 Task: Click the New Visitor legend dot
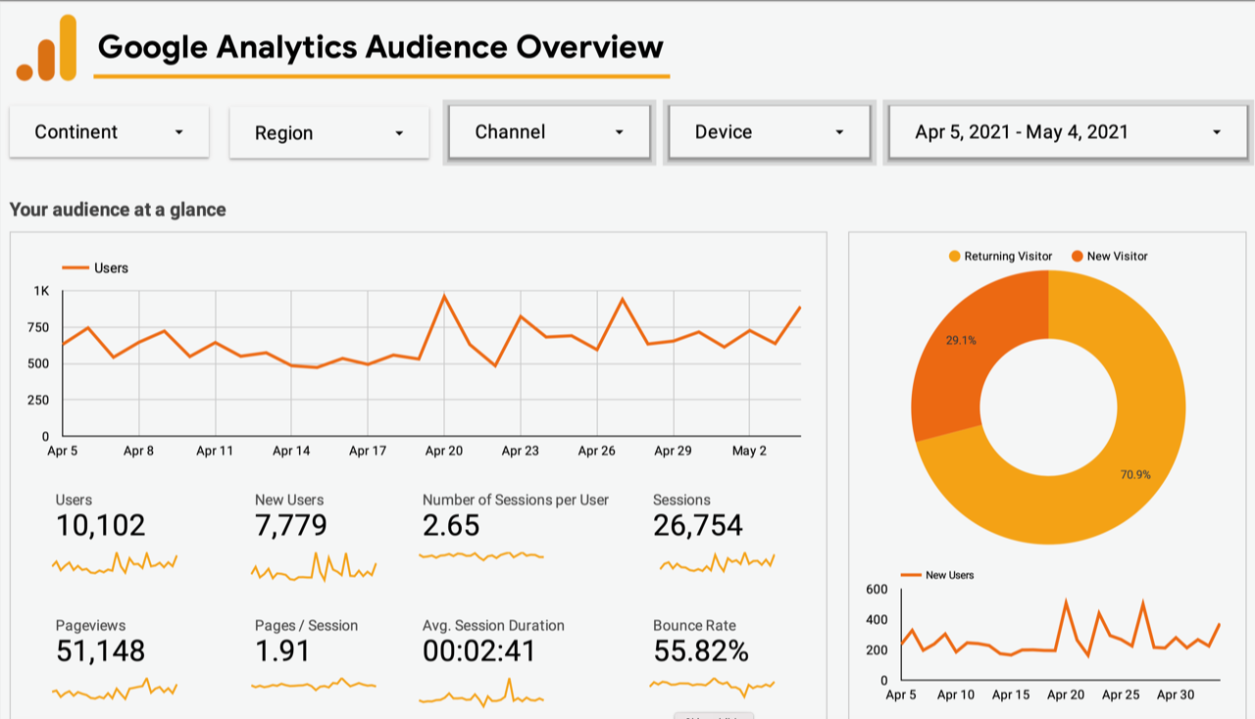pos(1078,256)
